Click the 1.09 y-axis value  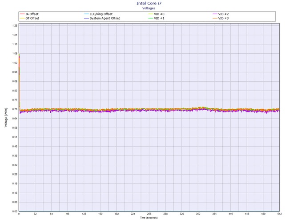(x=15, y=53)
